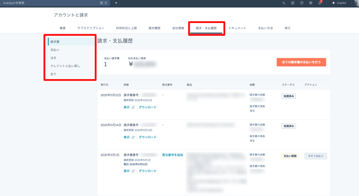359x196 pixels.
Task: Click the plus create button beside search
Action: pyautogui.click(x=116, y=3)
